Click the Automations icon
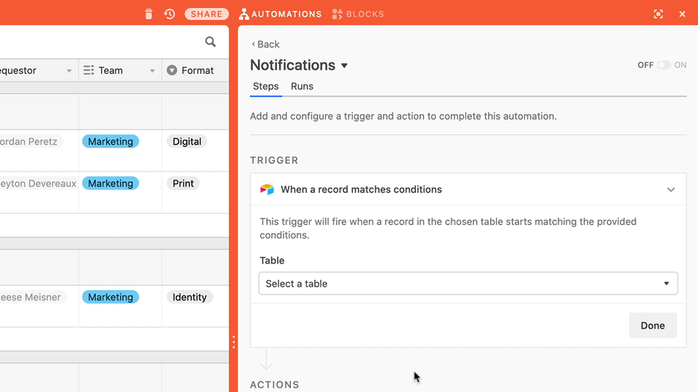This screenshot has width=698, height=392. tap(244, 14)
